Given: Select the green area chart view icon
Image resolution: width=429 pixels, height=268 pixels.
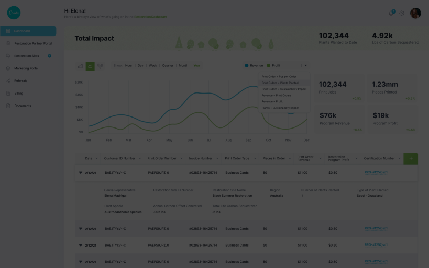Looking at the screenshot, I should pos(90,66).
